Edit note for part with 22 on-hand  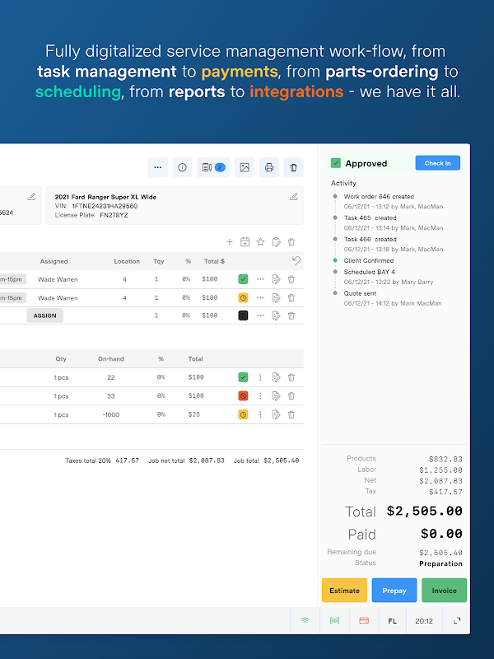pos(276,377)
